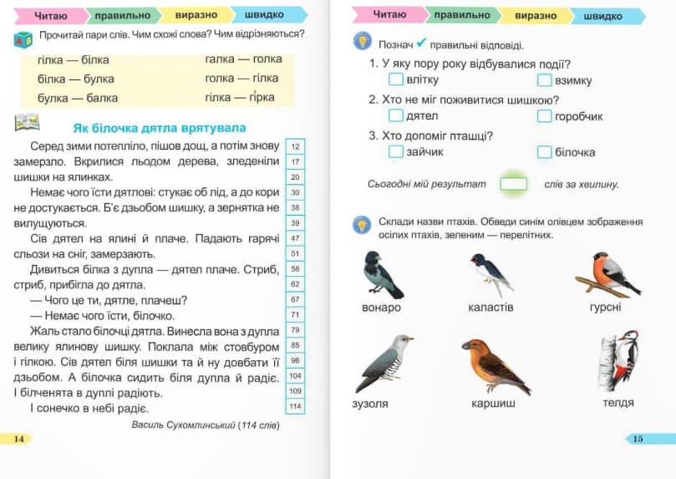Select the crow picture above 'вонаро'

pyautogui.click(x=383, y=275)
